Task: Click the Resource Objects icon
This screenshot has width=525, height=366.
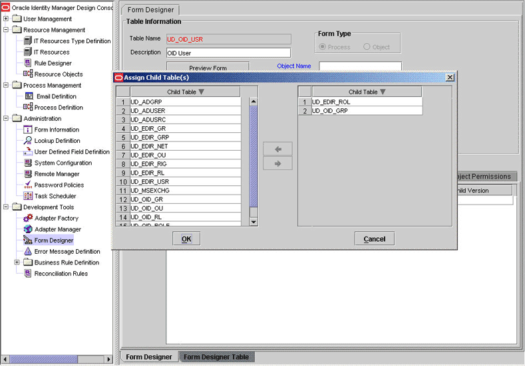Action: pos(28,74)
